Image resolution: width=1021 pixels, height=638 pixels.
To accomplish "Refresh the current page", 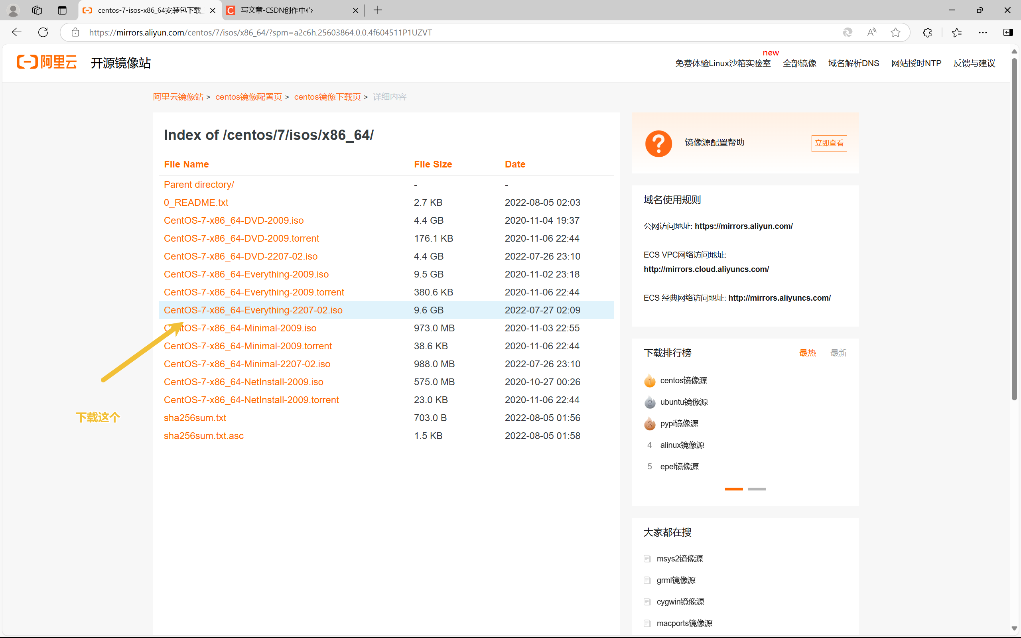I will [43, 32].
